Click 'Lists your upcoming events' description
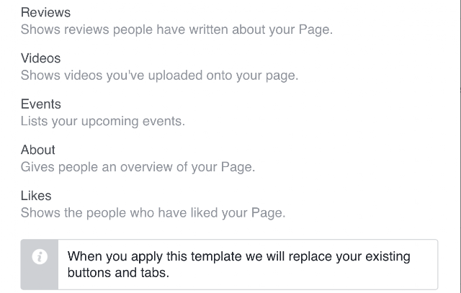This screenshot has height=293, width=461. pos(103,122)
